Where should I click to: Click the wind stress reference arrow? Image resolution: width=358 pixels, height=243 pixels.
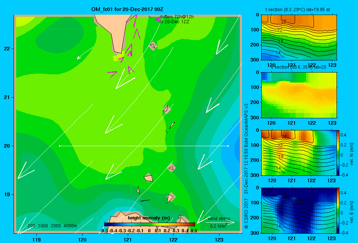pos(220,222)
